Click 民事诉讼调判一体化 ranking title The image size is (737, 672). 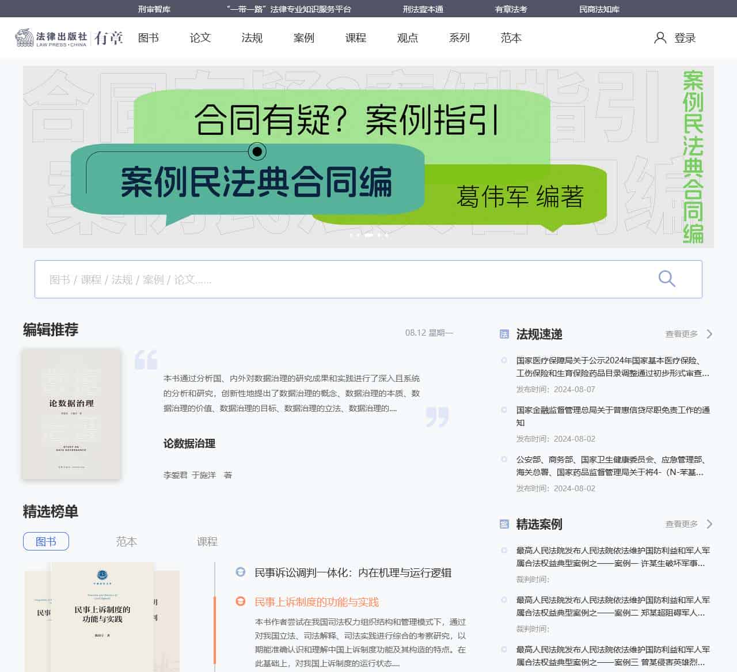[x=353, y=572]
